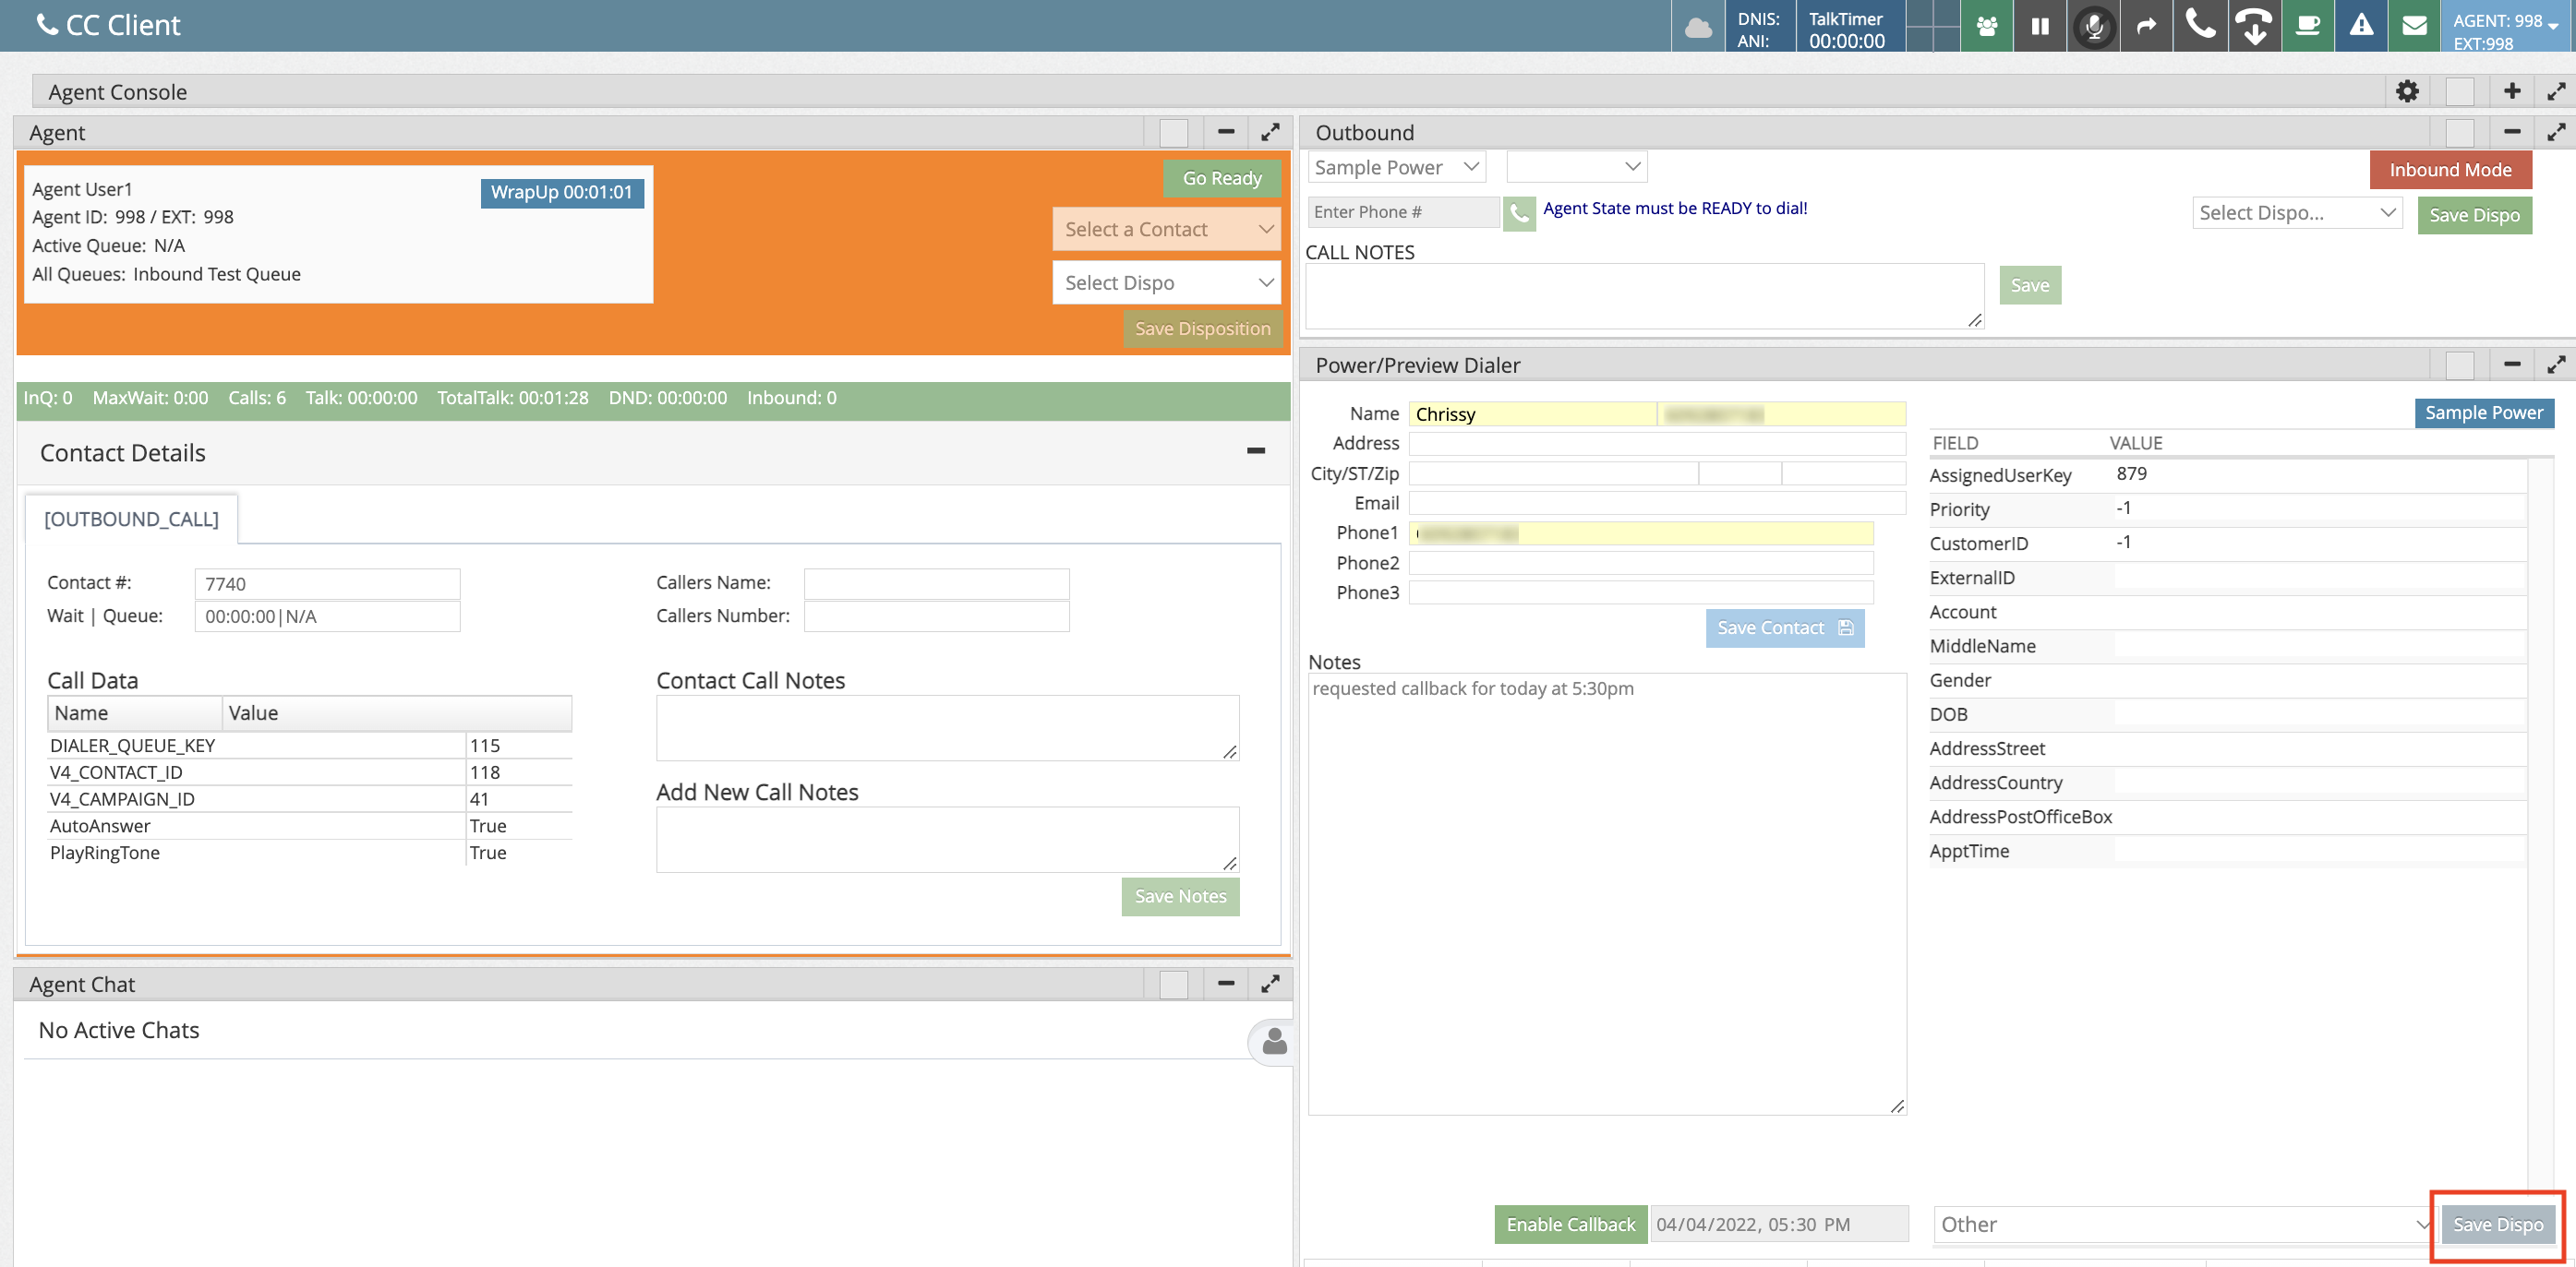2576x1267 pixels.
Task: Collapse the Contact Details section minus icon
Action: (x=1256, y=451)
